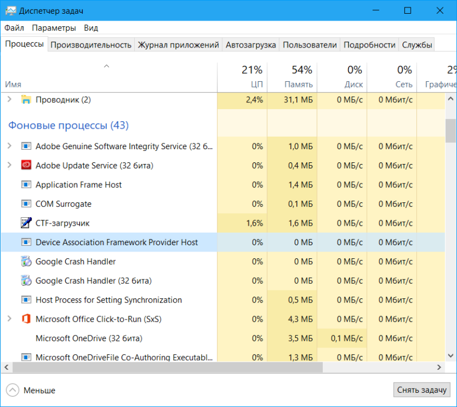
Task: Expand Adobe Genuine Software Integrity Service
Action: [9, 146]
